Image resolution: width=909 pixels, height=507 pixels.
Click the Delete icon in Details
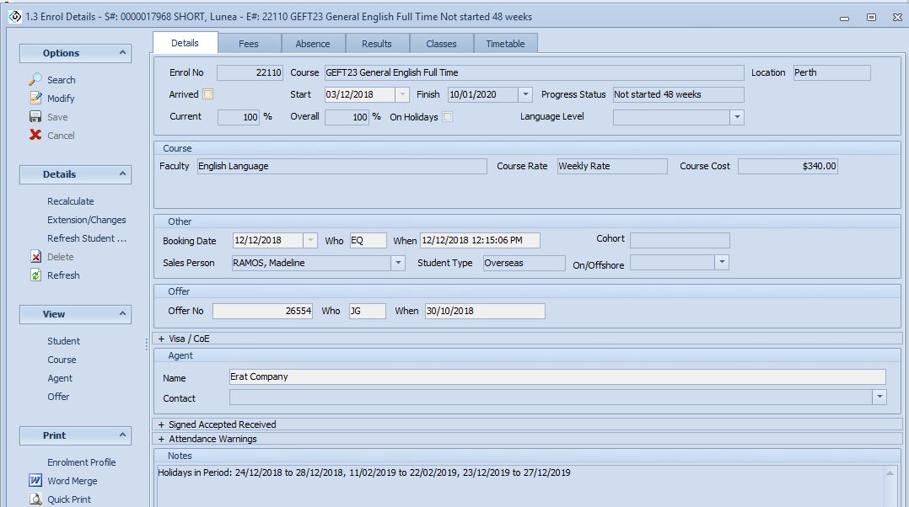click(x=35, y=257)
